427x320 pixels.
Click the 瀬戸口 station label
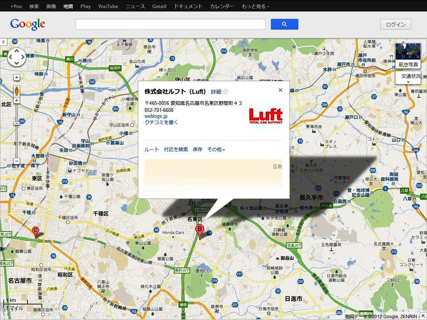point(351,117)
